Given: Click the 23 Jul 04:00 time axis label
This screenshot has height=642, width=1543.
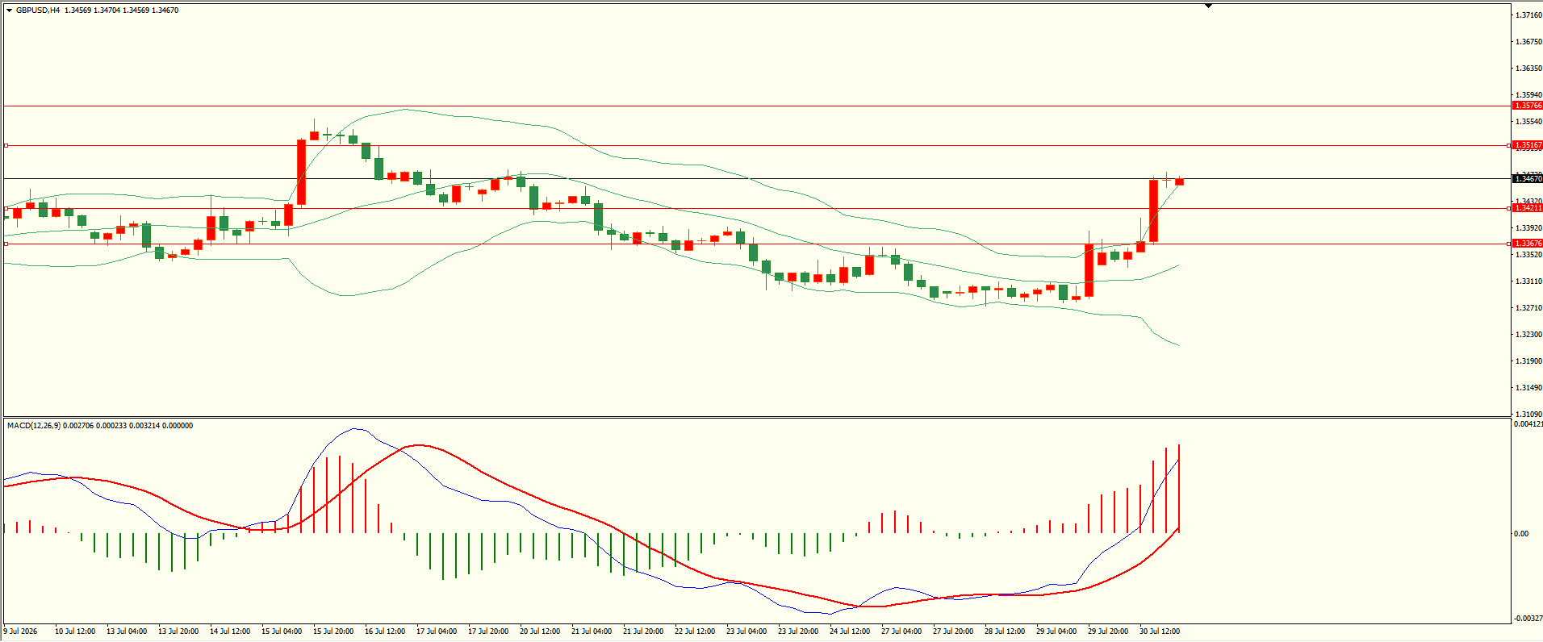Looking at the screenshot, I should coord(746,632).
